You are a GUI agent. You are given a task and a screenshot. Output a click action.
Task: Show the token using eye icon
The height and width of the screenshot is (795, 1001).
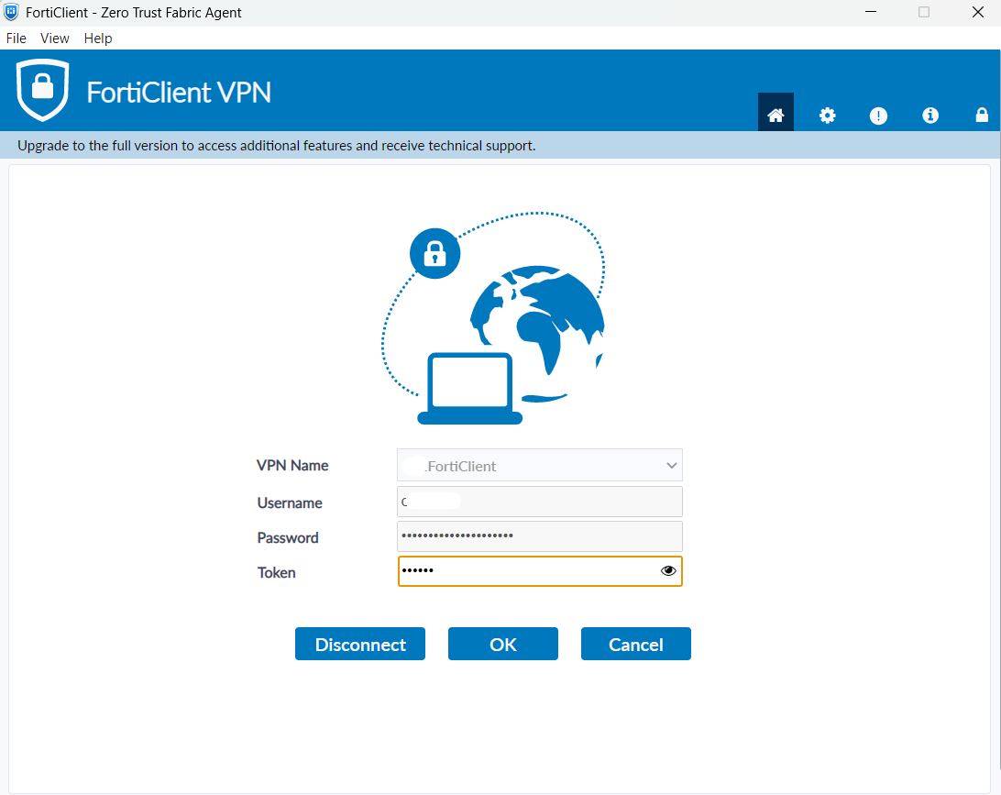pos(667,571)
